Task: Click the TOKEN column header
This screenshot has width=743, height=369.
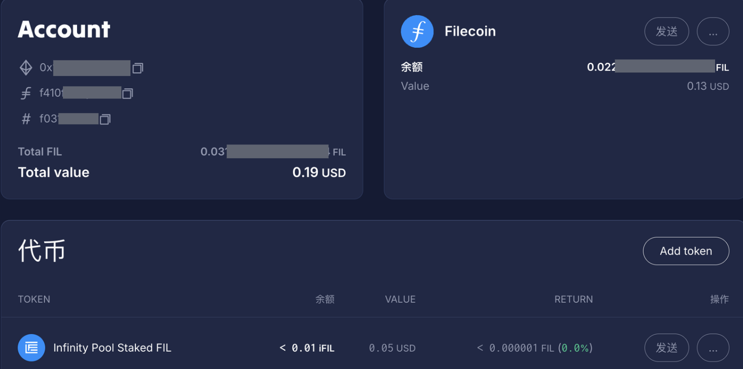Action: [33, 299]
